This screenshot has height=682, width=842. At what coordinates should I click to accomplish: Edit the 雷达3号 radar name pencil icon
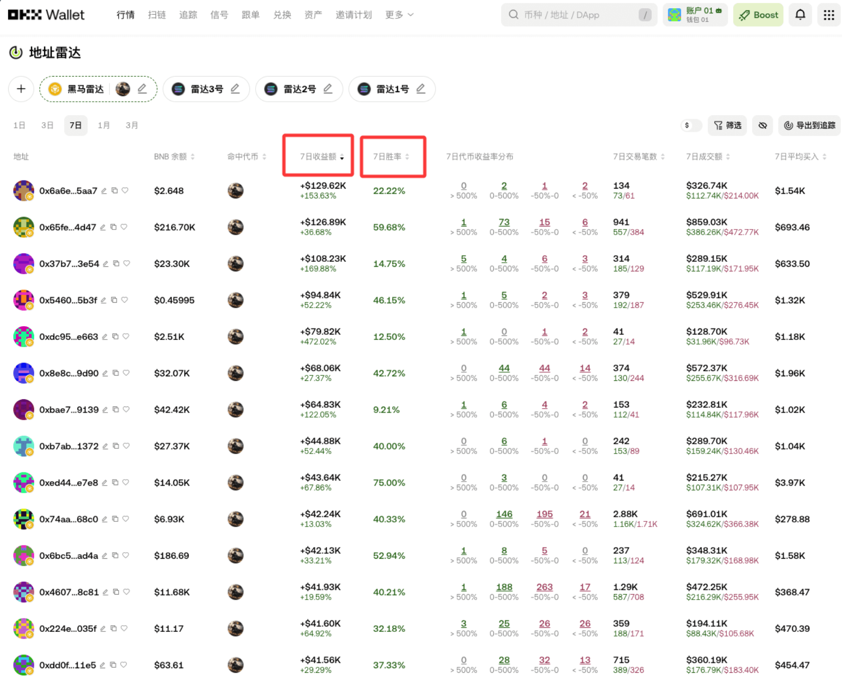(x=235, y=89)
